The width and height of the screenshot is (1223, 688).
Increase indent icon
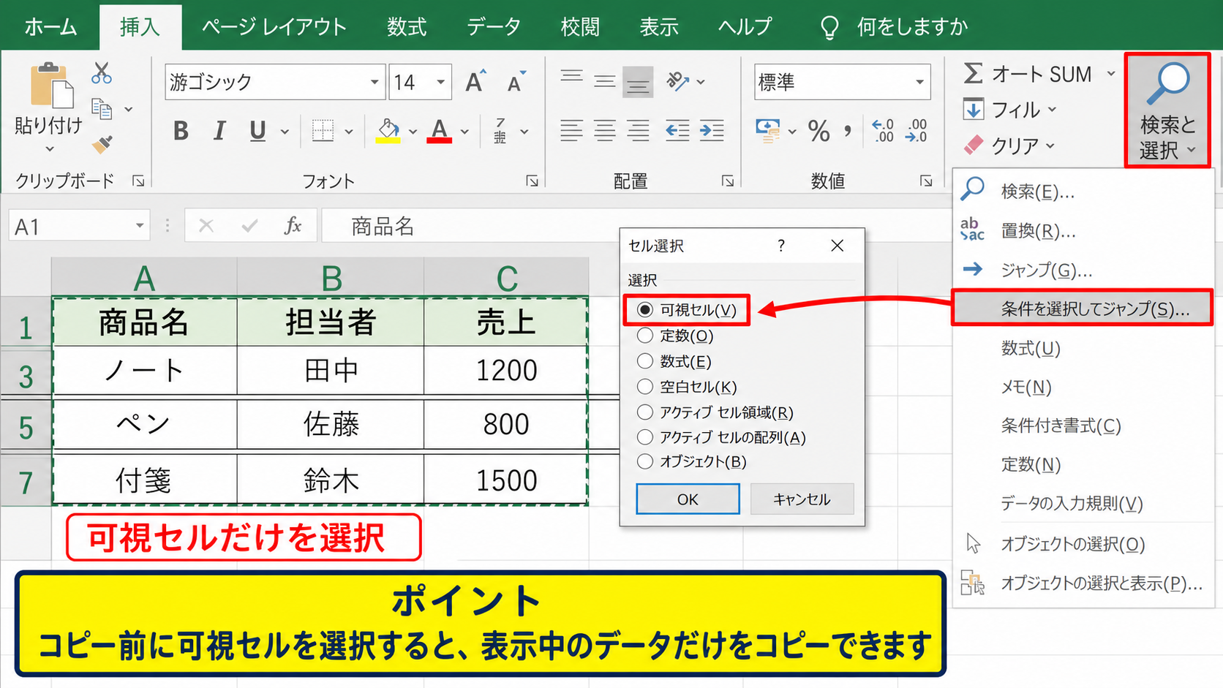pyautogui.click(x=712, y=131)
